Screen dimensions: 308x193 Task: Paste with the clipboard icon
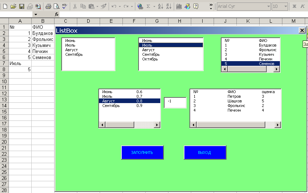(x=92, y=6)
